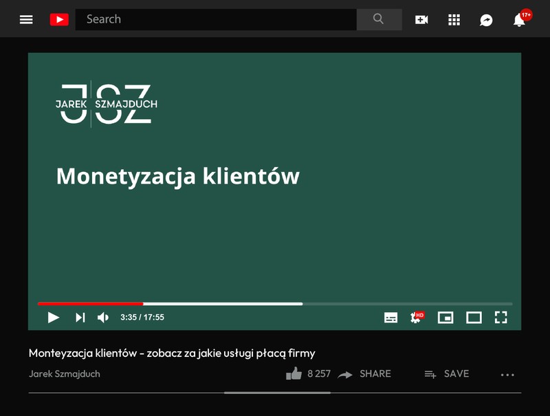550x416 pixels.
Task: Click the share arrow icon
Action: (345, 375)
